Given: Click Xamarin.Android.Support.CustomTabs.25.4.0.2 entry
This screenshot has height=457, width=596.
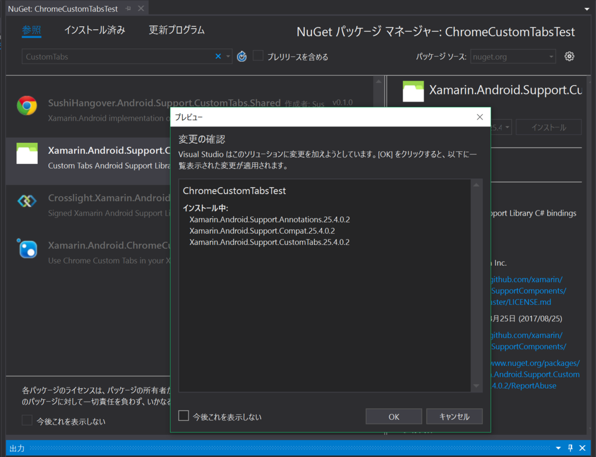Looking at the screenshot, I should pos(269,242).
